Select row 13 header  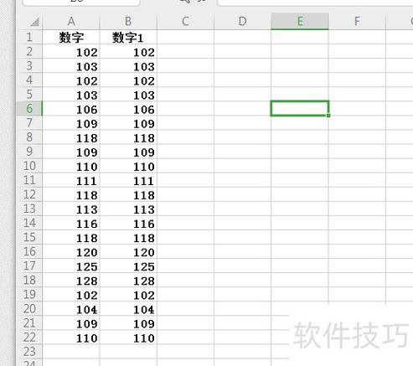tap(29, 209)
